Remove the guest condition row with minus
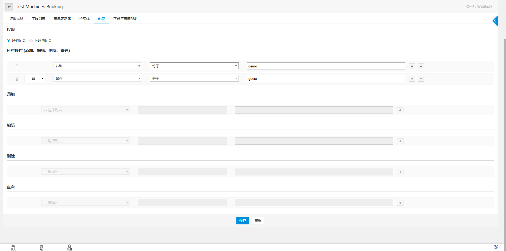This screenshot has height=251, width=506. click(x=421, y=79)
